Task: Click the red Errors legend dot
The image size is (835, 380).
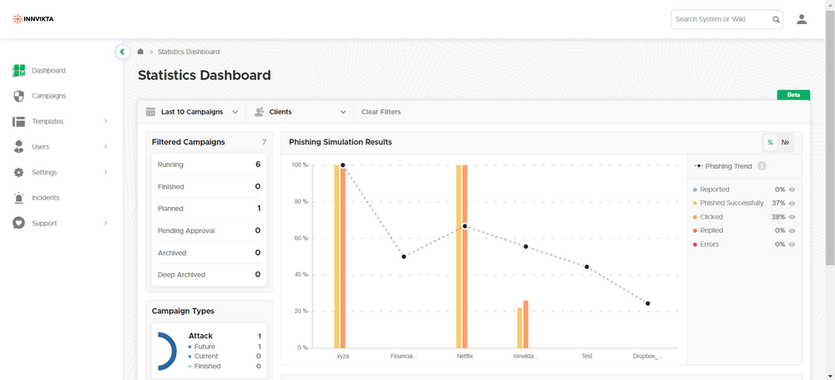Action: pyautogui.click(x=695, y=245)
